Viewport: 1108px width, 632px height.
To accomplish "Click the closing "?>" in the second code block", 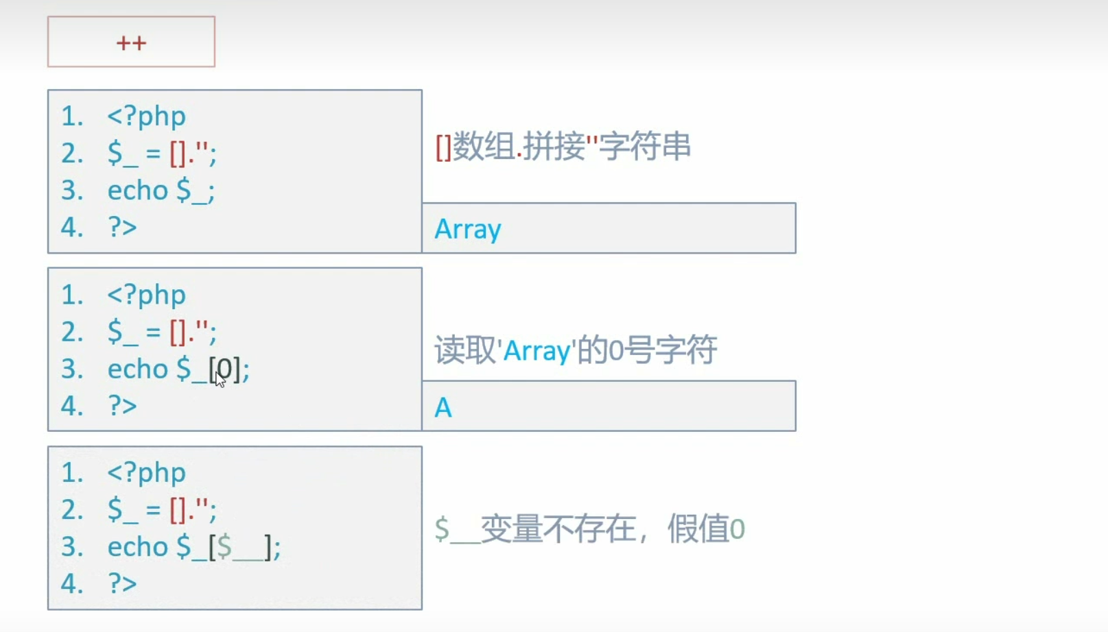I will coord(122,406).
